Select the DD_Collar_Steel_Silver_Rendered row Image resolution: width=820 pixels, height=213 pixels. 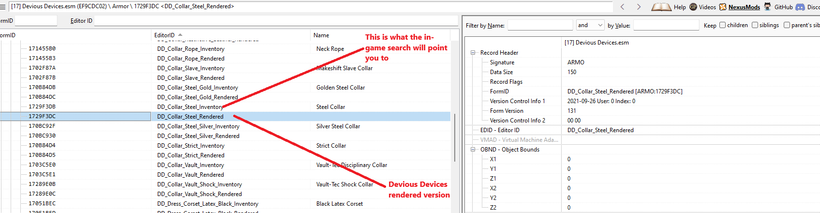click(x=225, y=136)
